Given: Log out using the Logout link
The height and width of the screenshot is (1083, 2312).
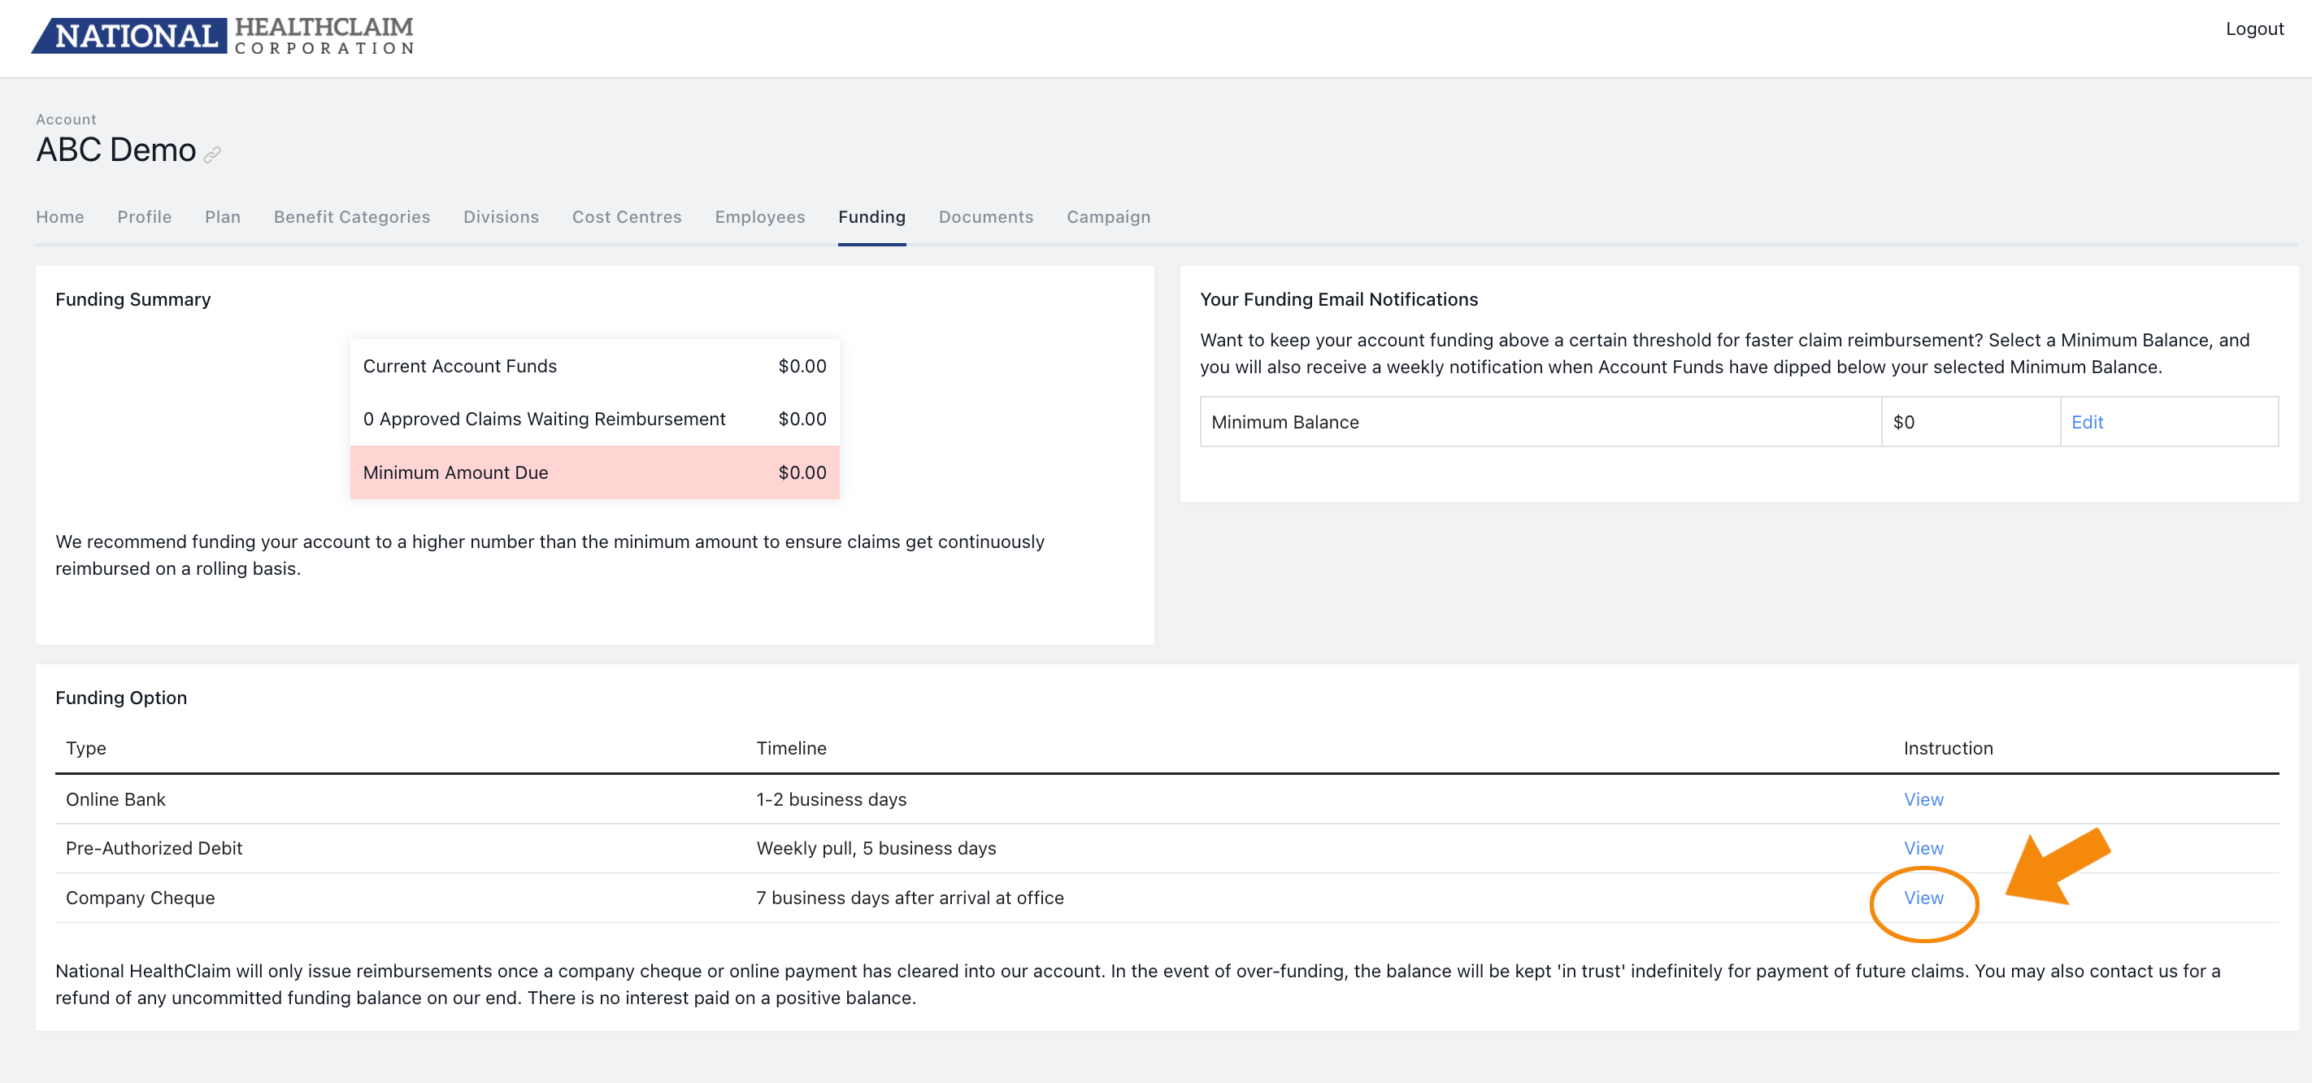Looking at the screenshot, I should [2253, 28].
